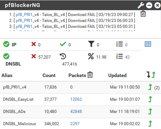Clear failed downloads with top trash icon
Viewport: 161px width, 129px height.
point(143,14)
